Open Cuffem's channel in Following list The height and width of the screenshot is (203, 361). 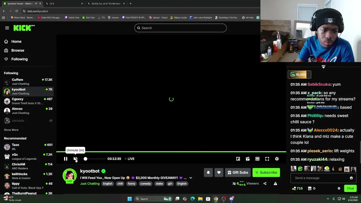click(28, 82)
